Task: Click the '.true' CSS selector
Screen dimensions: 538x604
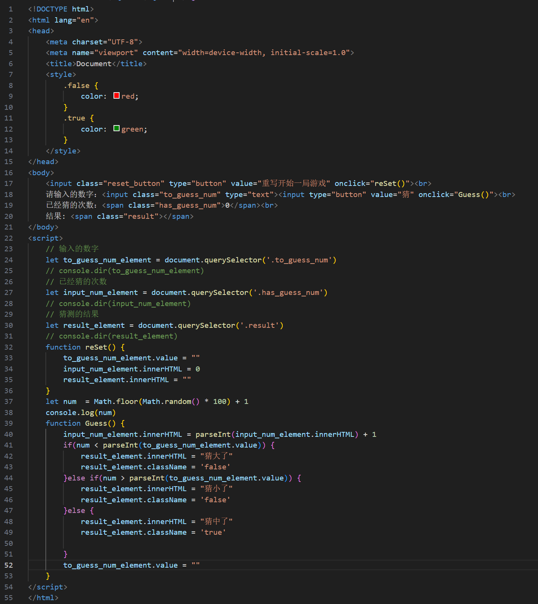Action: pos(75,118)
